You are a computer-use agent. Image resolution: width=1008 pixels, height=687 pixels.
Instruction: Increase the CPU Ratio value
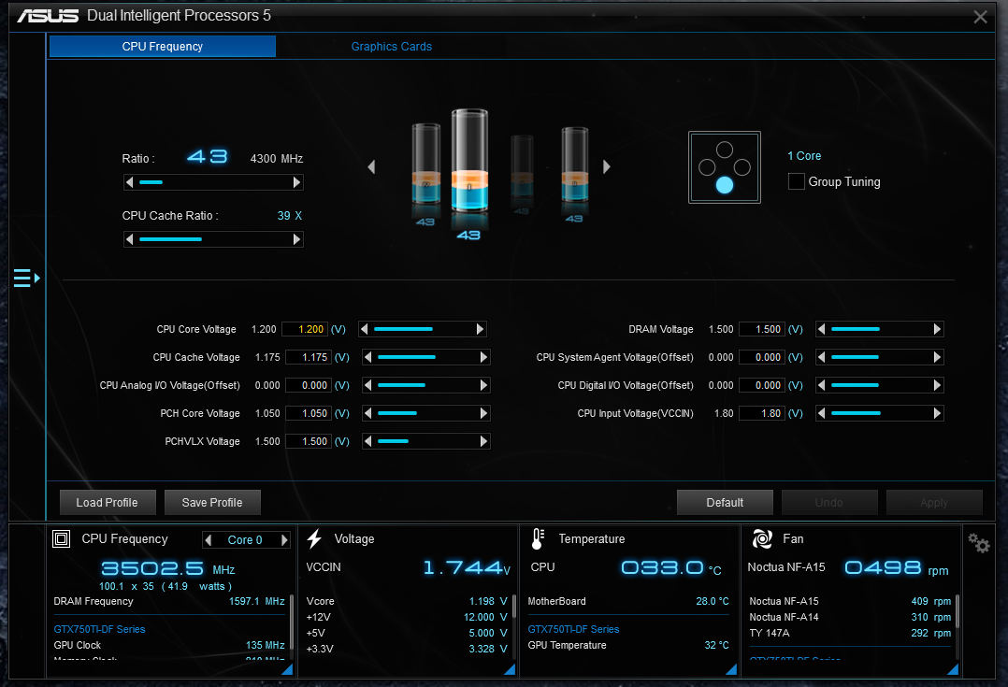click(296, 182)
